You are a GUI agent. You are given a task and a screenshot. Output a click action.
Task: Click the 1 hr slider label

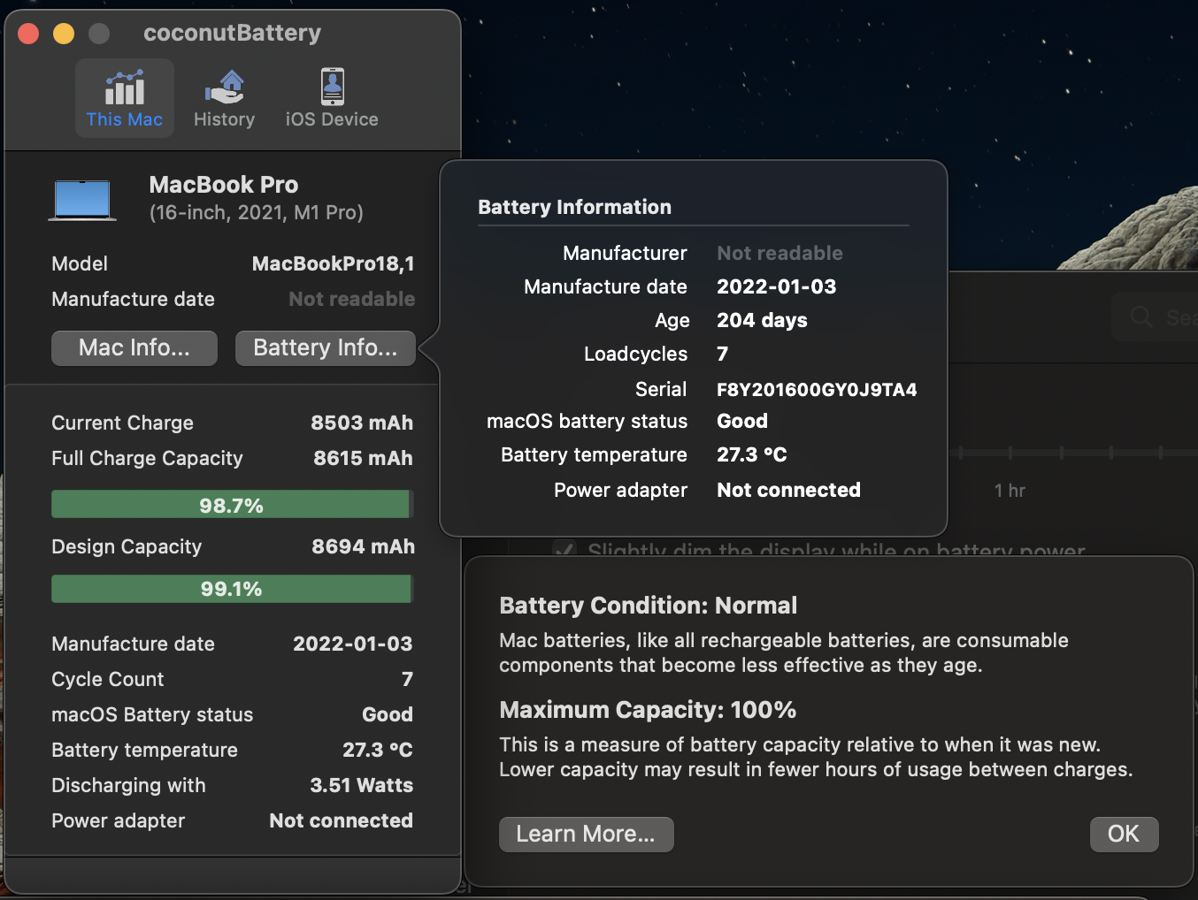point(1010,491)
